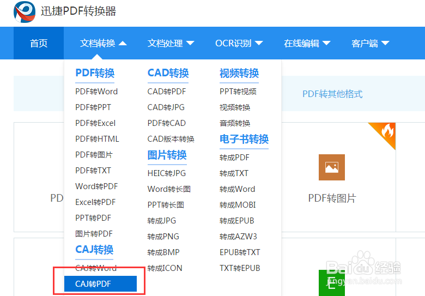Choose the highlighted CAJ转PDF option

[x=100, y=284]
